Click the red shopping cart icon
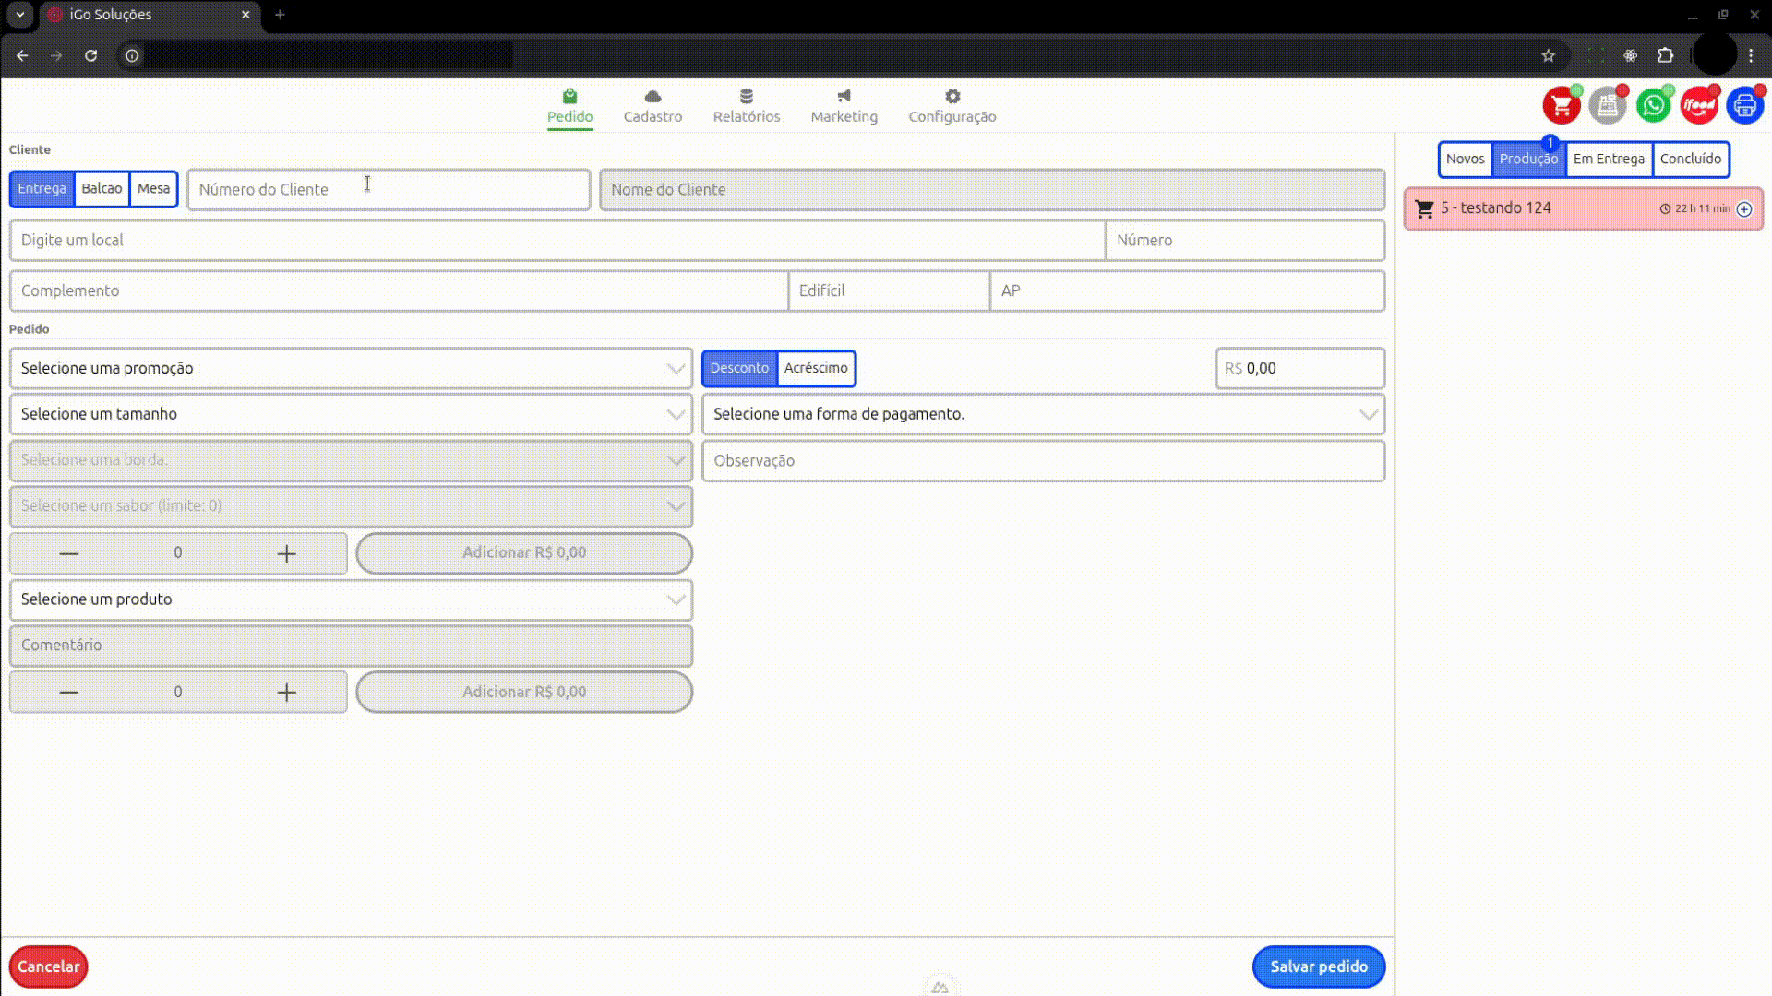The width and height of the screenshot is (1772, 996). tap(1562, 106)
